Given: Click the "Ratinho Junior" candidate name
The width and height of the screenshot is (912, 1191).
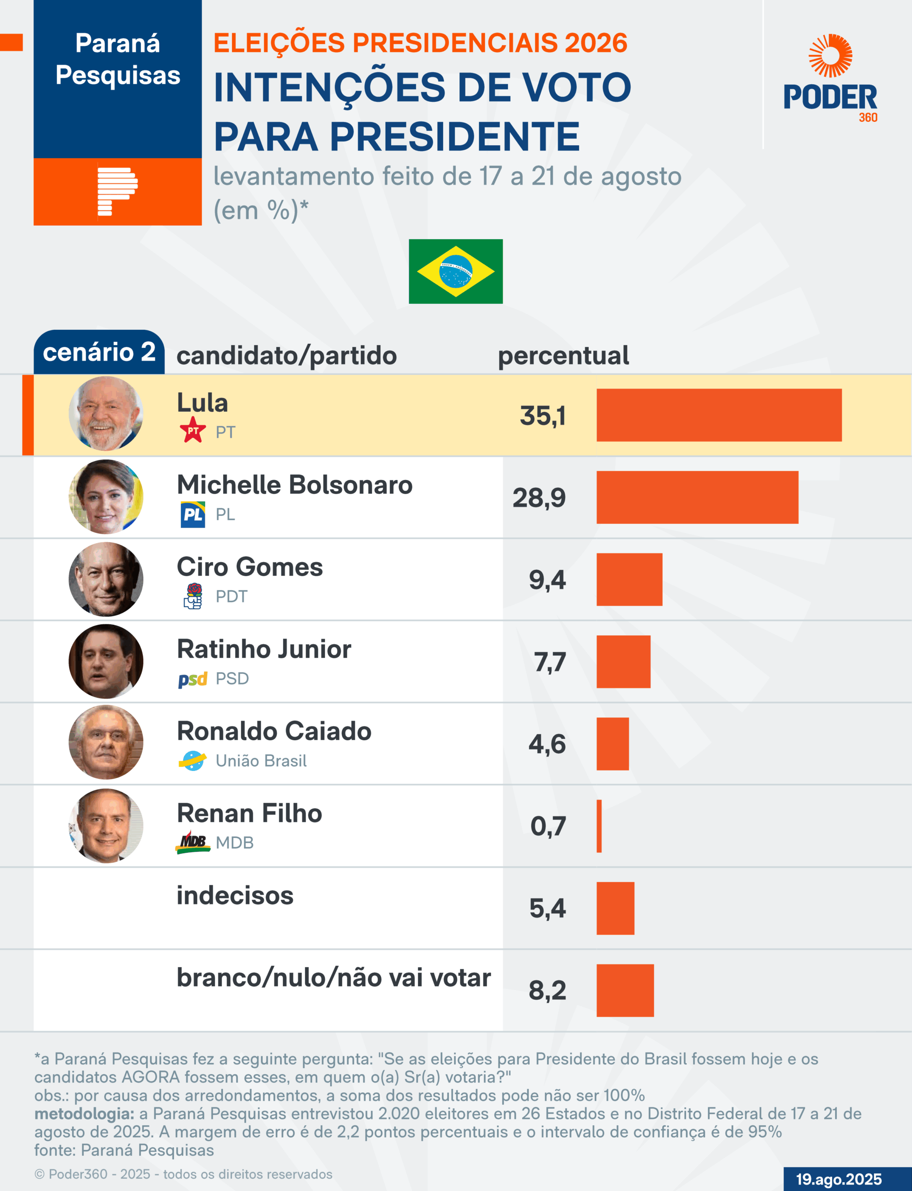Looking at the screenshot, I should (x=264, y=649).
